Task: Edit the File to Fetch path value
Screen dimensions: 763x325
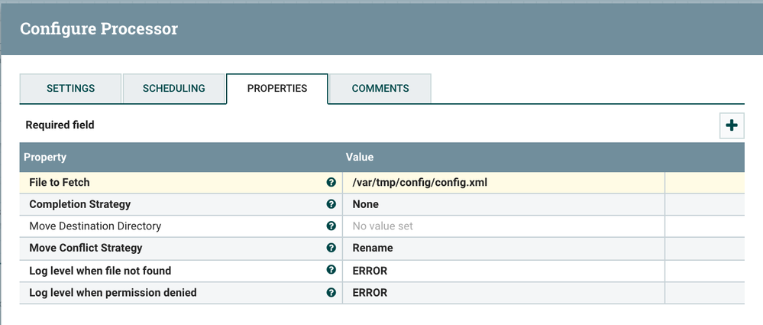Action: 419,182
